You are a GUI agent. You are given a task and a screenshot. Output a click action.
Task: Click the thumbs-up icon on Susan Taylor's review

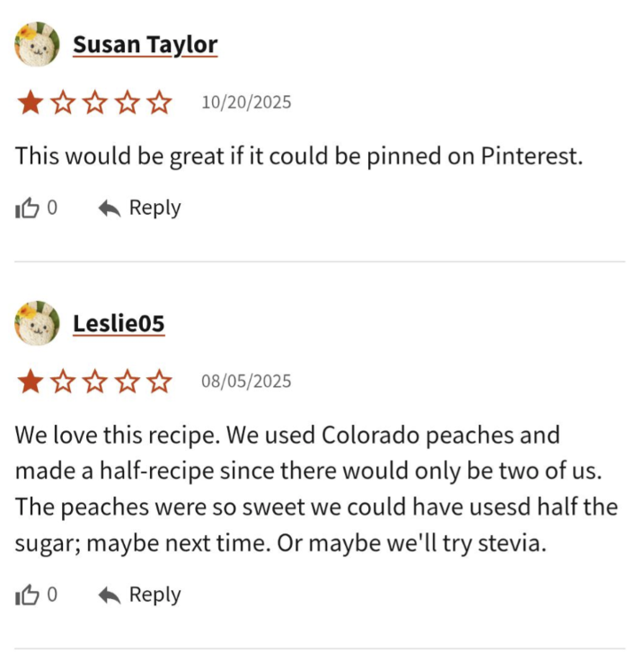click(27, 209)
